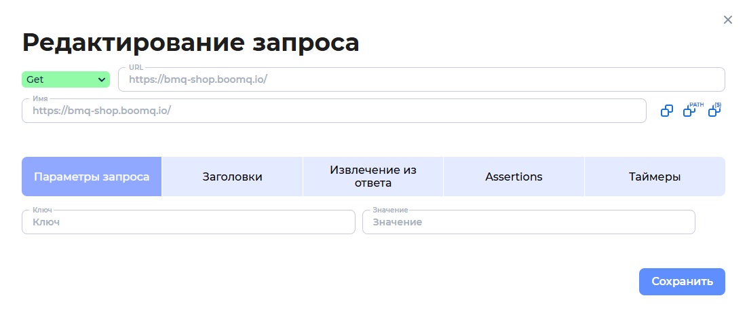
Task: Focus the URL input field
Action: pos(421,79)
